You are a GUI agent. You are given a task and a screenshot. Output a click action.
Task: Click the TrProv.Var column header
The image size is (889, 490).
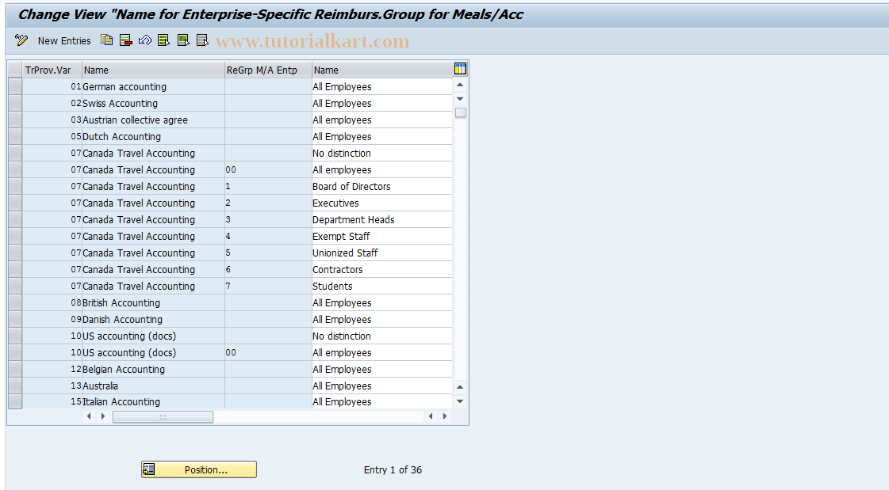tap(52, 70)
